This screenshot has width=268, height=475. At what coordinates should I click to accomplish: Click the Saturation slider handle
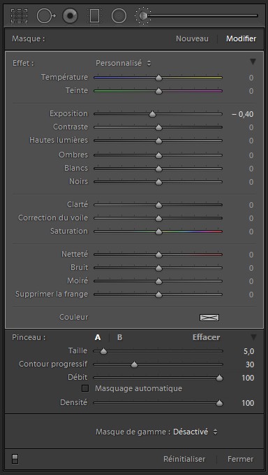point(158,232)
